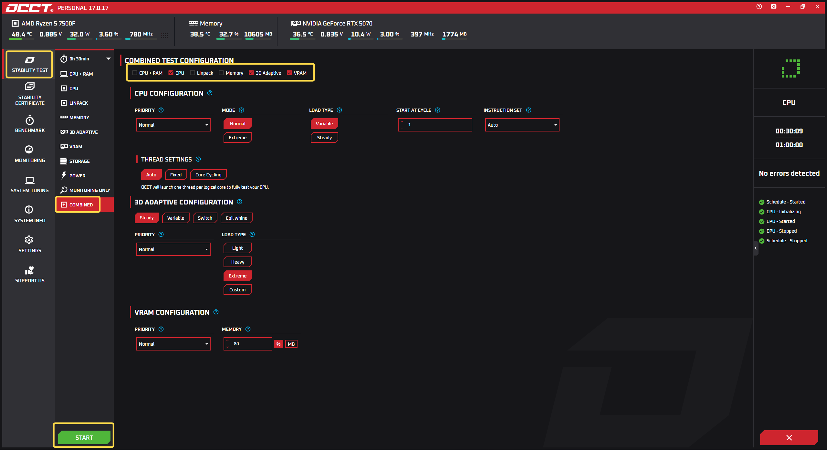This screenshot has height=450, width=827.
Task: Click the VRAM memory 80 input field
Action: (x=248, y=344)
